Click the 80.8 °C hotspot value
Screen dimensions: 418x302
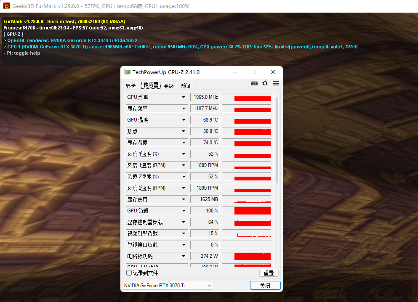[205, 131]
